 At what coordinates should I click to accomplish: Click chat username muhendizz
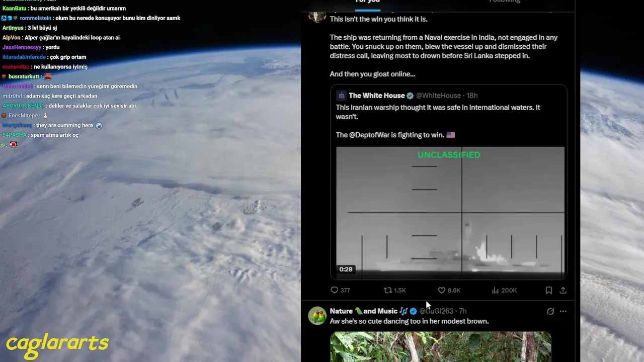coord(16,67)
